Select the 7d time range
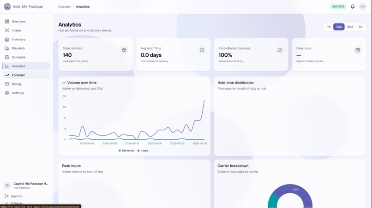 329,27
